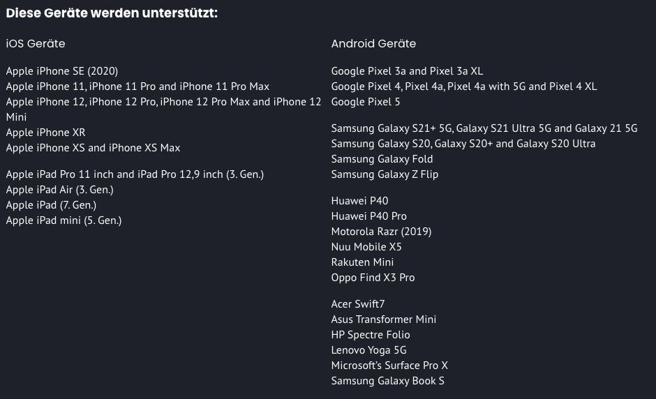This screenshot has height=399, width=656.
Task: Select the Apple iPad Air (3. Gen.) entry
Action: coord(59,190)
